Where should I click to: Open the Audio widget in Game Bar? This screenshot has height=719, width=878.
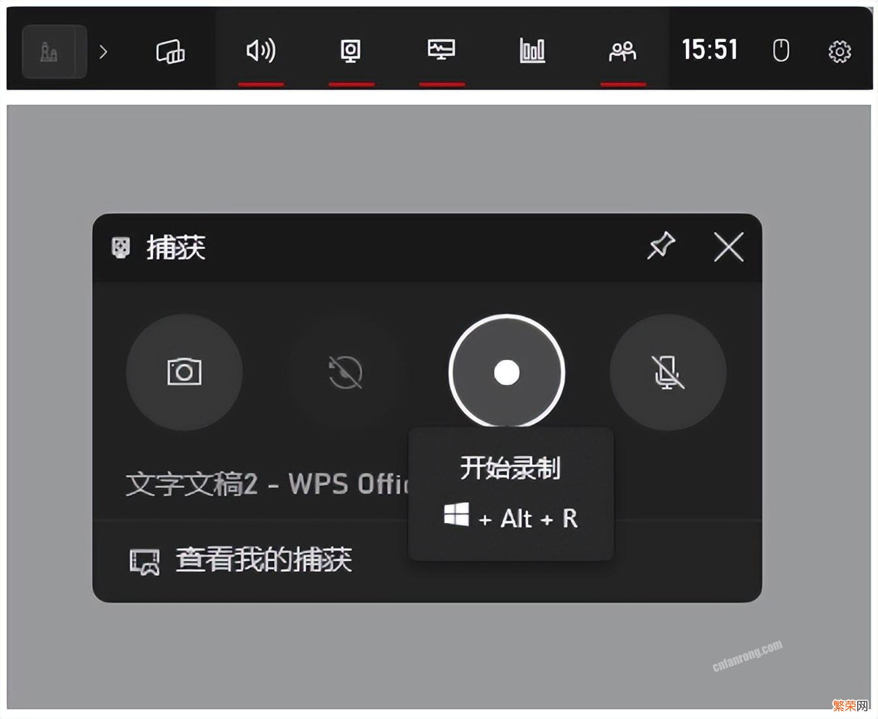(261, 50)
